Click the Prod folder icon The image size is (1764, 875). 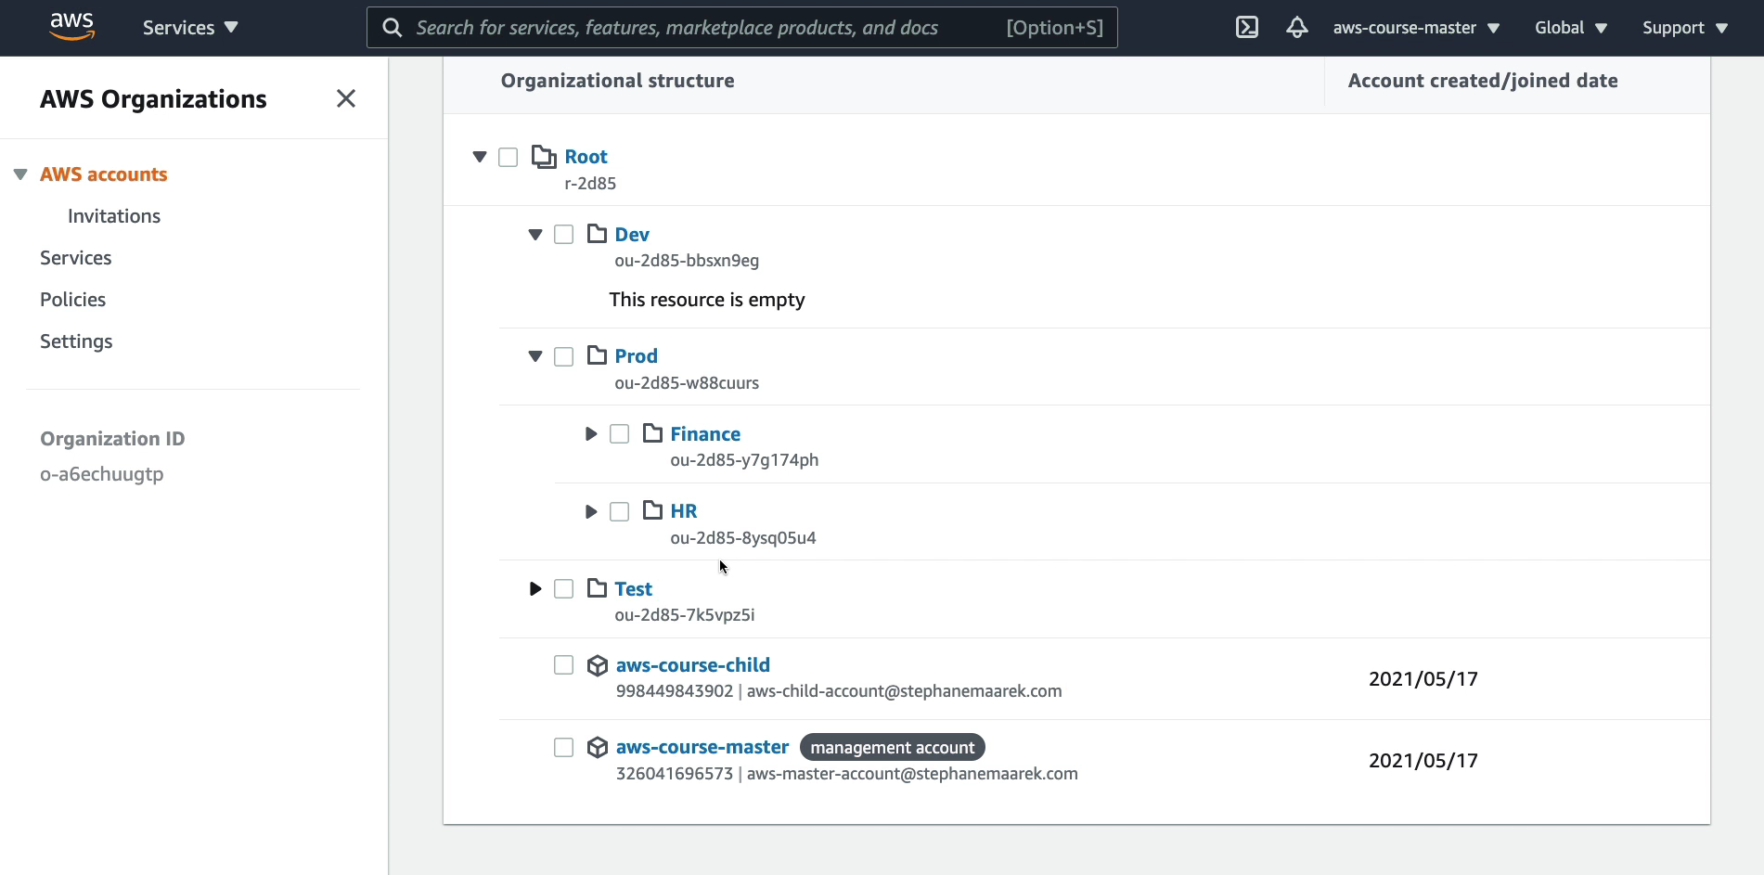(x=598, y=355)
